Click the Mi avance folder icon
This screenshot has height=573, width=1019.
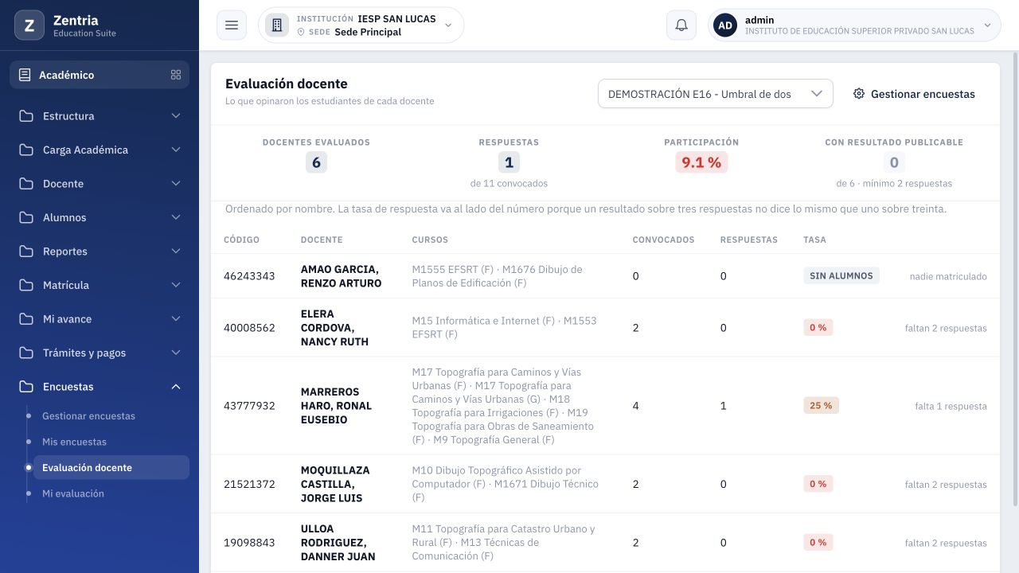click(x=27, y=319)
